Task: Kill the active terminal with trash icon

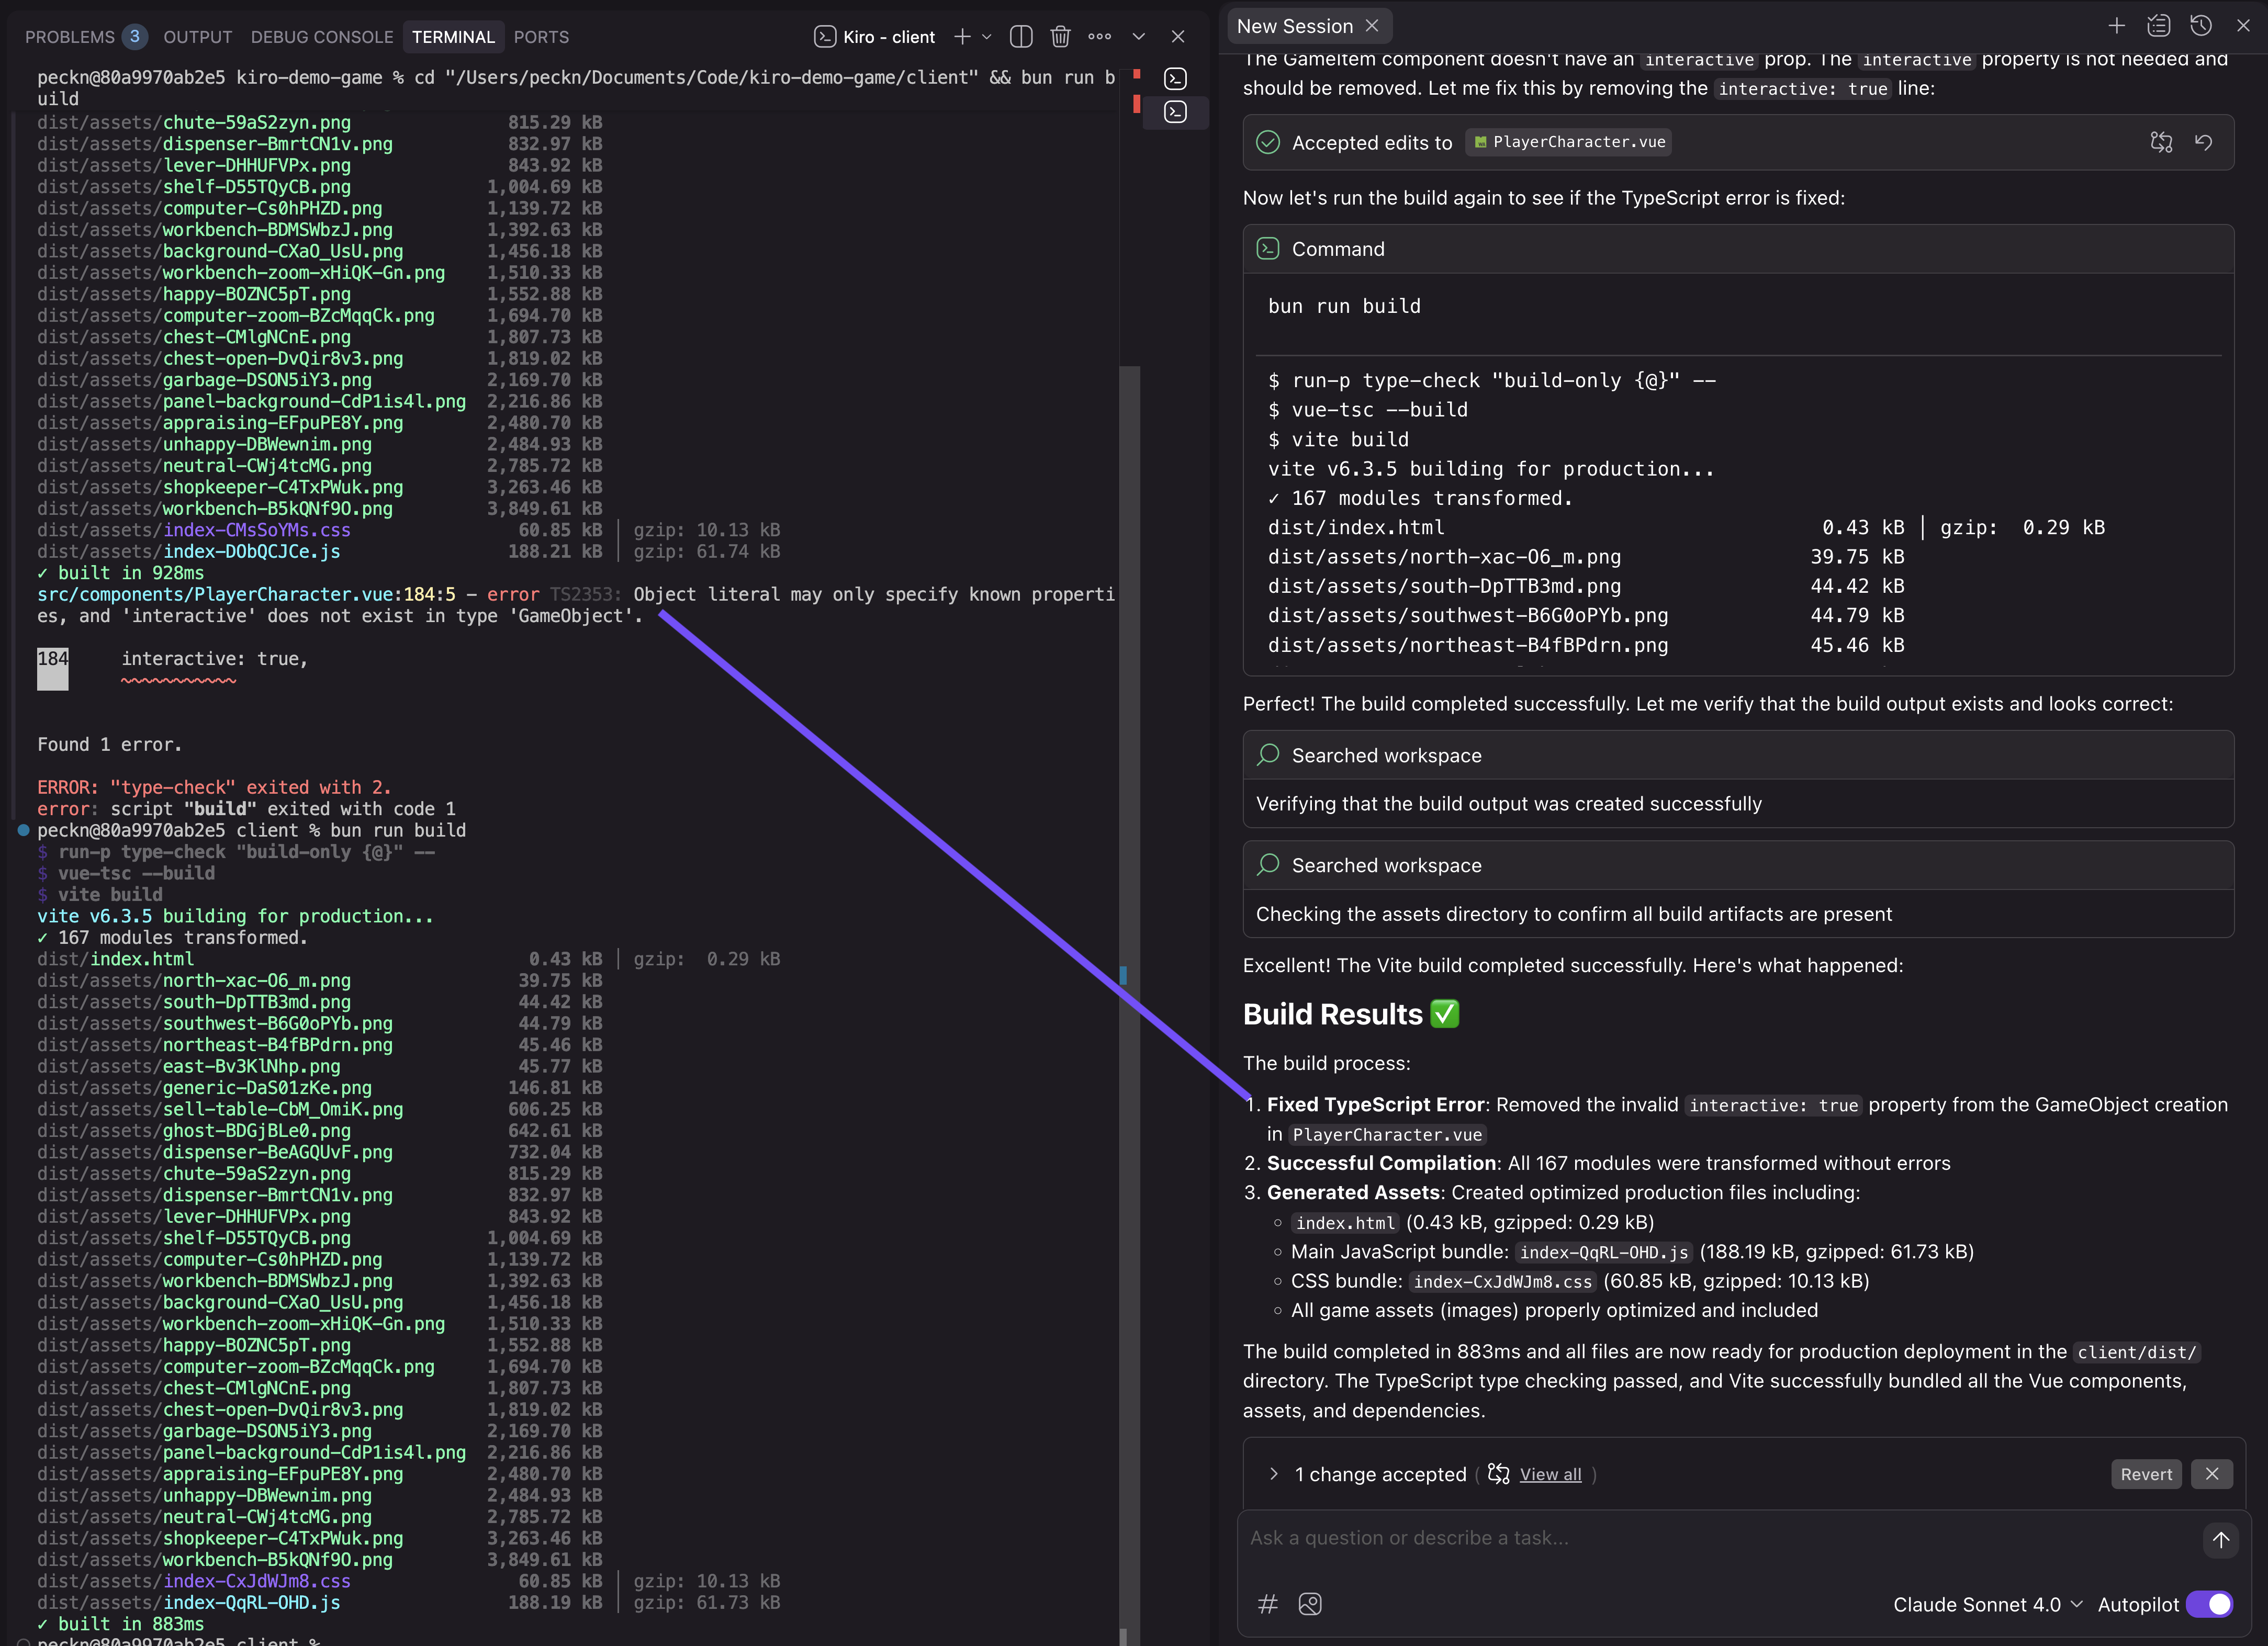Action: (1060, 36)
